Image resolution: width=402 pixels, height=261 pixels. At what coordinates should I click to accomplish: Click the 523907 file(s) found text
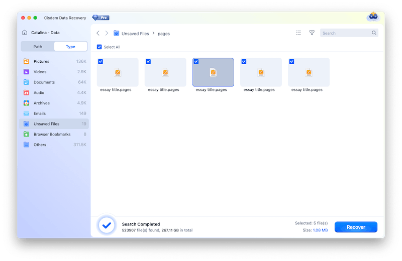(x=141, y=230)
